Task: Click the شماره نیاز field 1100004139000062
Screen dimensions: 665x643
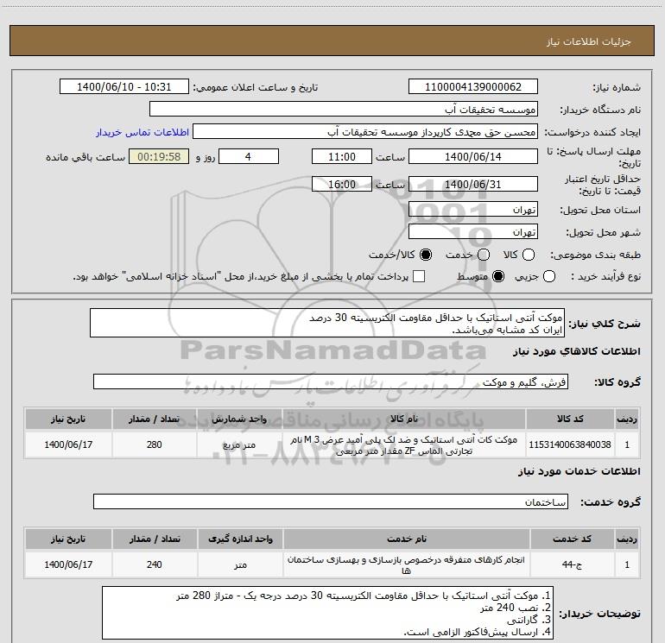Action: pos(473,87)
